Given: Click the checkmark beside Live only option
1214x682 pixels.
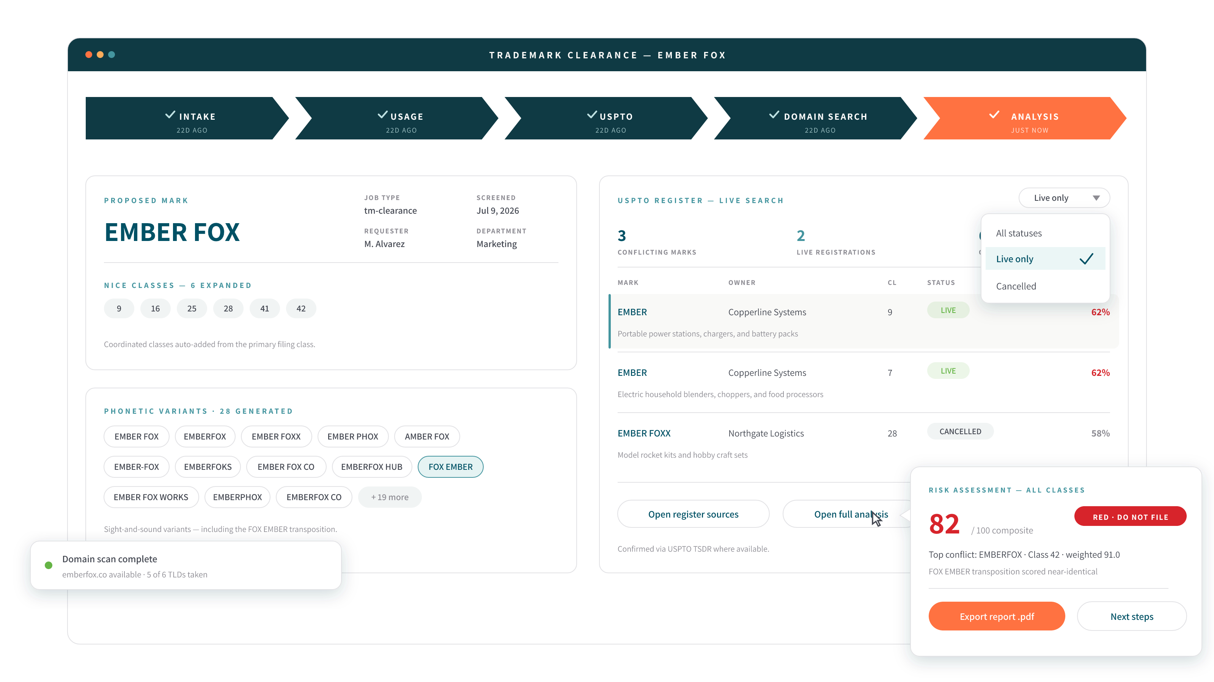Looking at the screenshot, I should click(x=1086, y=259).
